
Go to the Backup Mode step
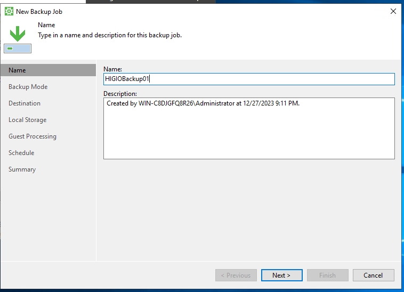tap(28, 87)
